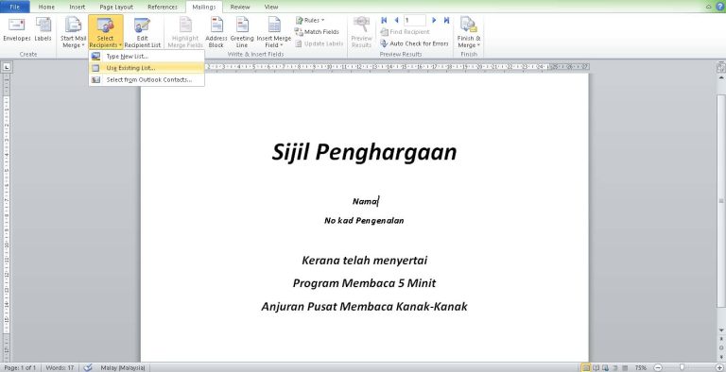Insert an Address Block
The height and width of the screenshot is (372, 726).
[x=216, y=31]
